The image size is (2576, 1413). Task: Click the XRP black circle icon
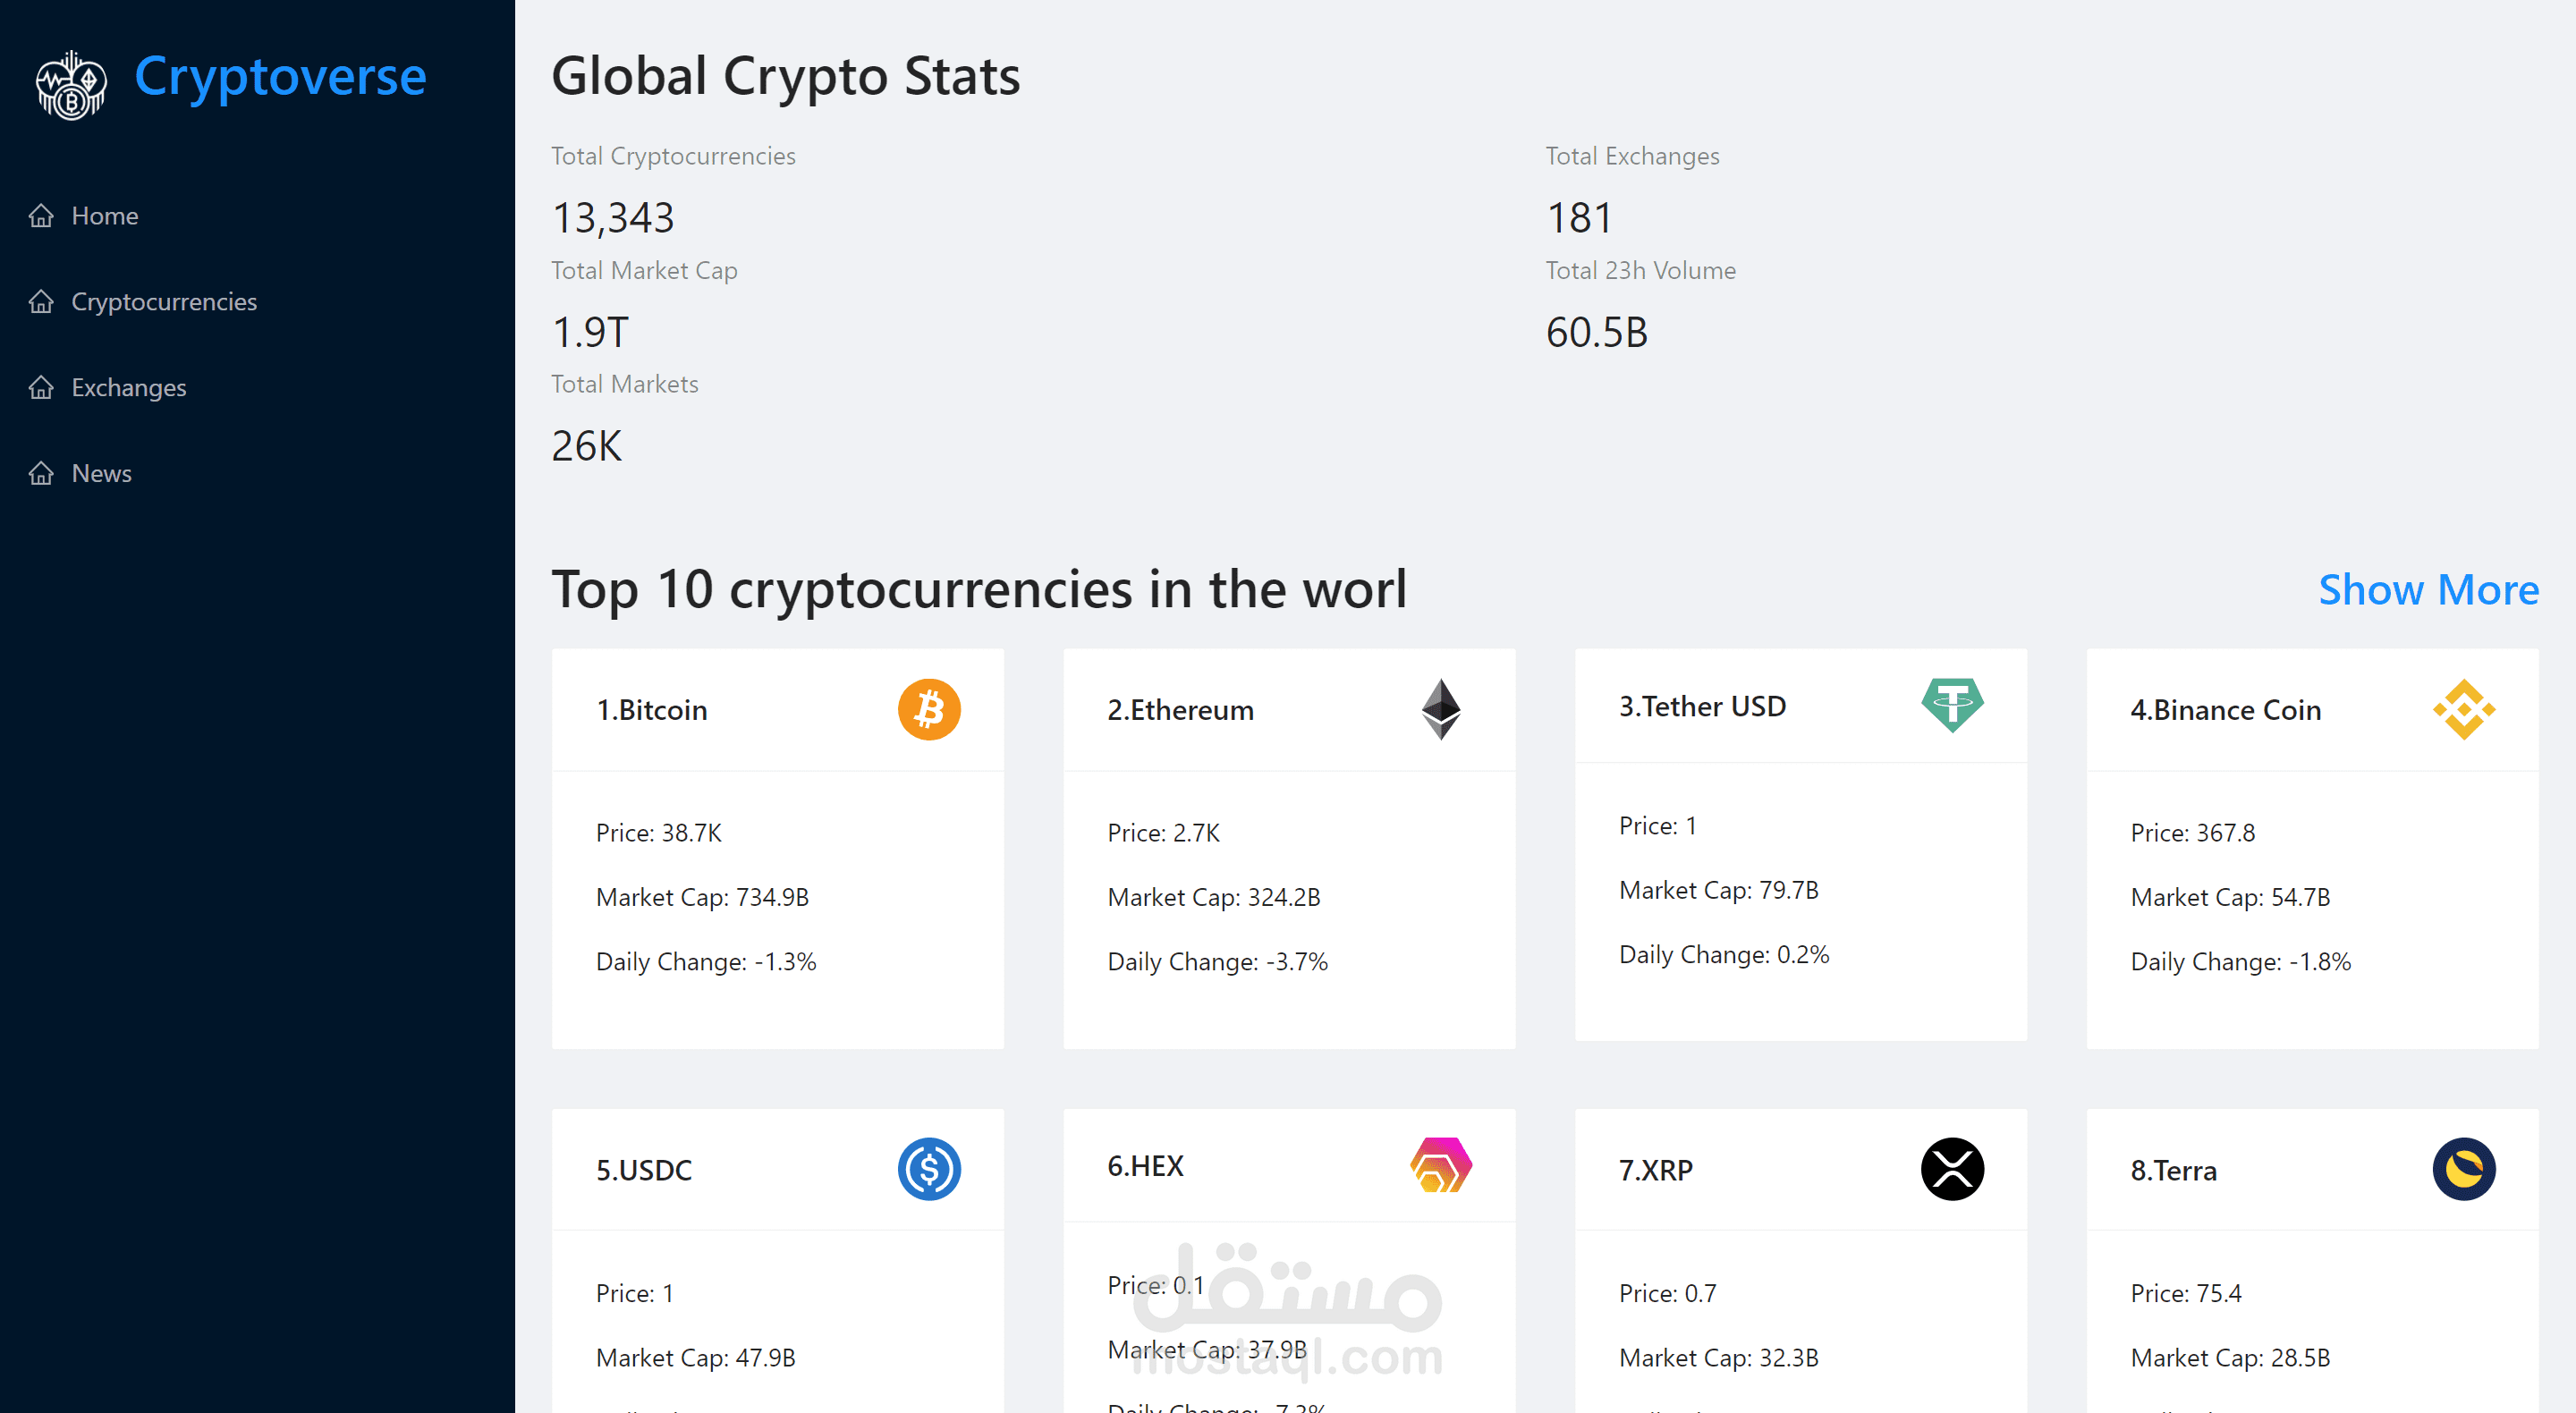1953,1169
